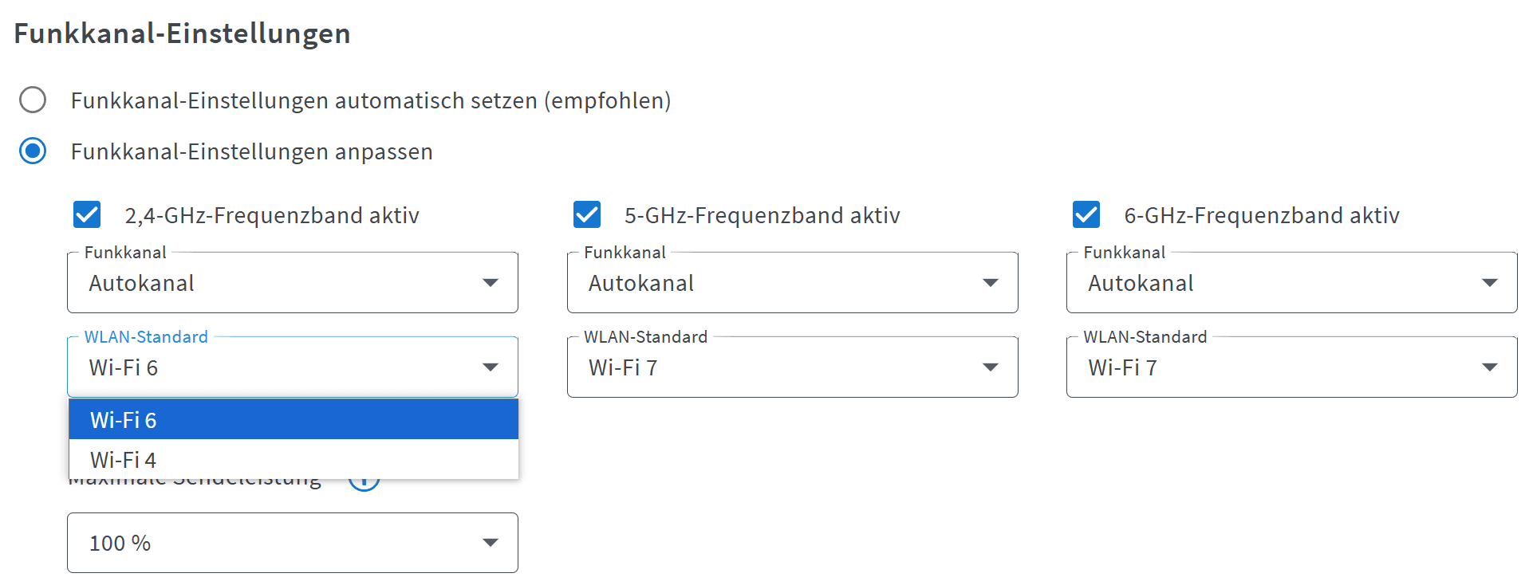The image size is (1525, 585).
Task: Click the arrow icon of 2,4-GHz Funkkanal
Action: (491, 283)
